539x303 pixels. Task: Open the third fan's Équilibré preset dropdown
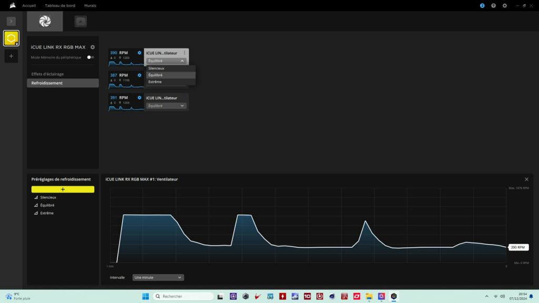tap(166, 106)
